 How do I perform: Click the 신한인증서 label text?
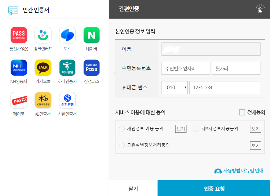click(x=67, y=114)
